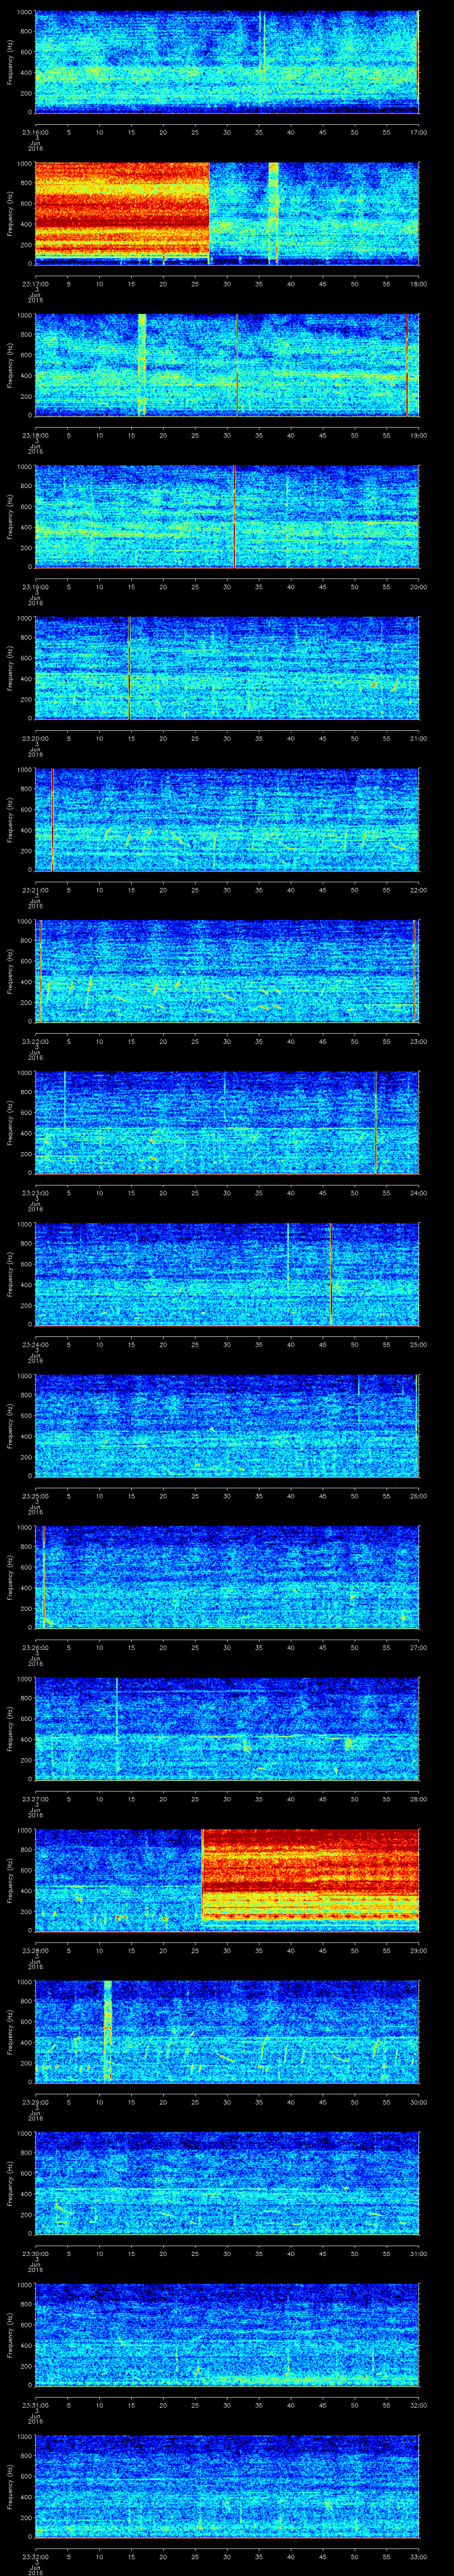Click the '23:30:00' time axis label

coord(36,2254)
